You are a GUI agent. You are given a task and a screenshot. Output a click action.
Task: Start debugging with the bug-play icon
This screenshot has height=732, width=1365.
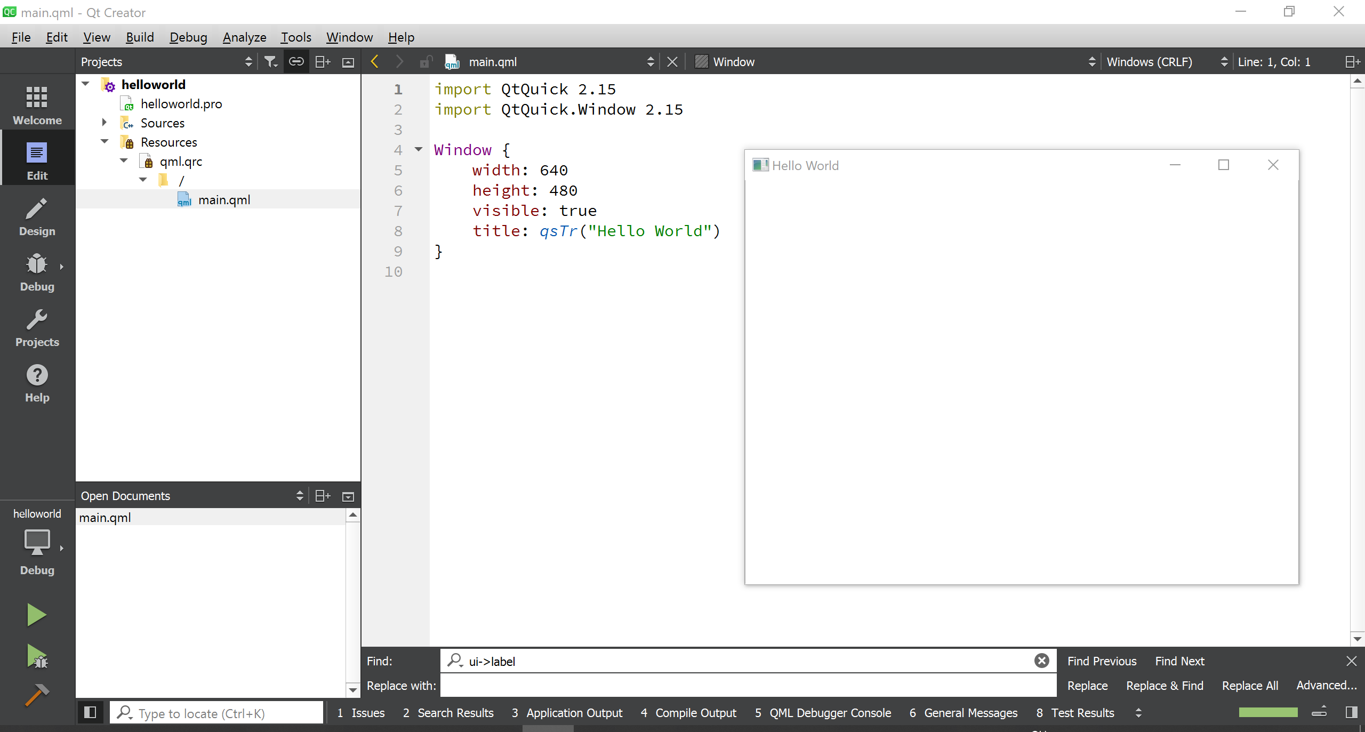37,656
